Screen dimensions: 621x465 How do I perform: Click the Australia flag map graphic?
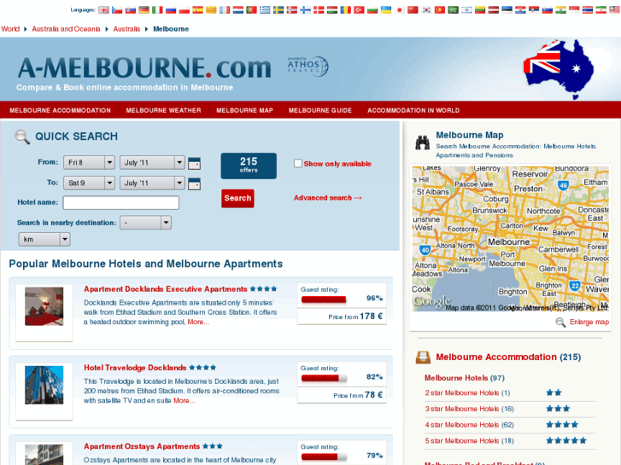[559, 69]
